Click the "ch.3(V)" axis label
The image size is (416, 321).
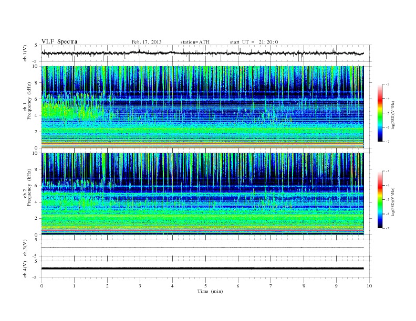coord(25,248)
